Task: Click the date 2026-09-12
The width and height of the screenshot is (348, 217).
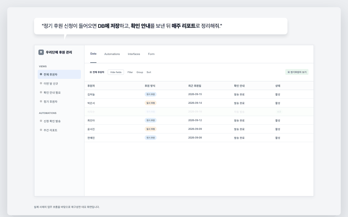Action: (x=195, y=120)
